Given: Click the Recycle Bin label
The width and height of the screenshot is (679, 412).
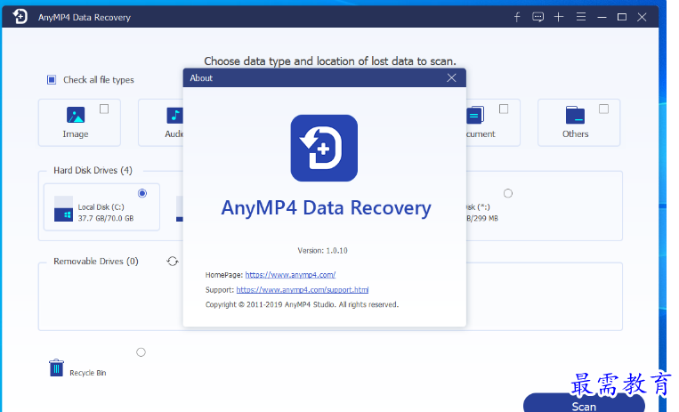Looking at the screenshot, I should (x=88, y=373).
